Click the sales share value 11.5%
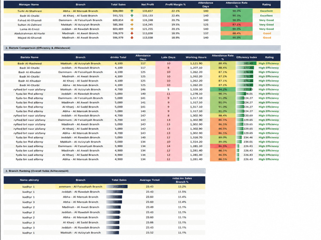 tap(182, 192)
